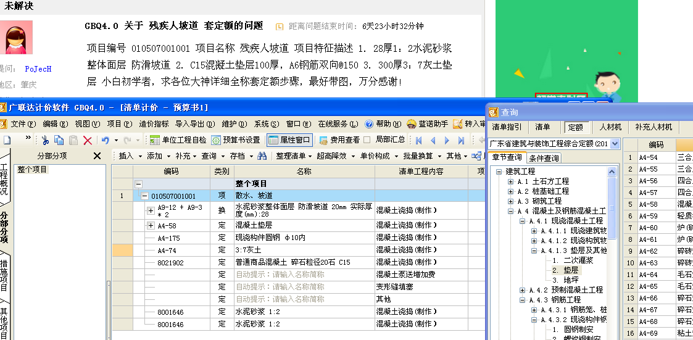Click the PoJecH user link
Image resolution: width=693 pixels, height=340 pixels.
coord(38,69)
